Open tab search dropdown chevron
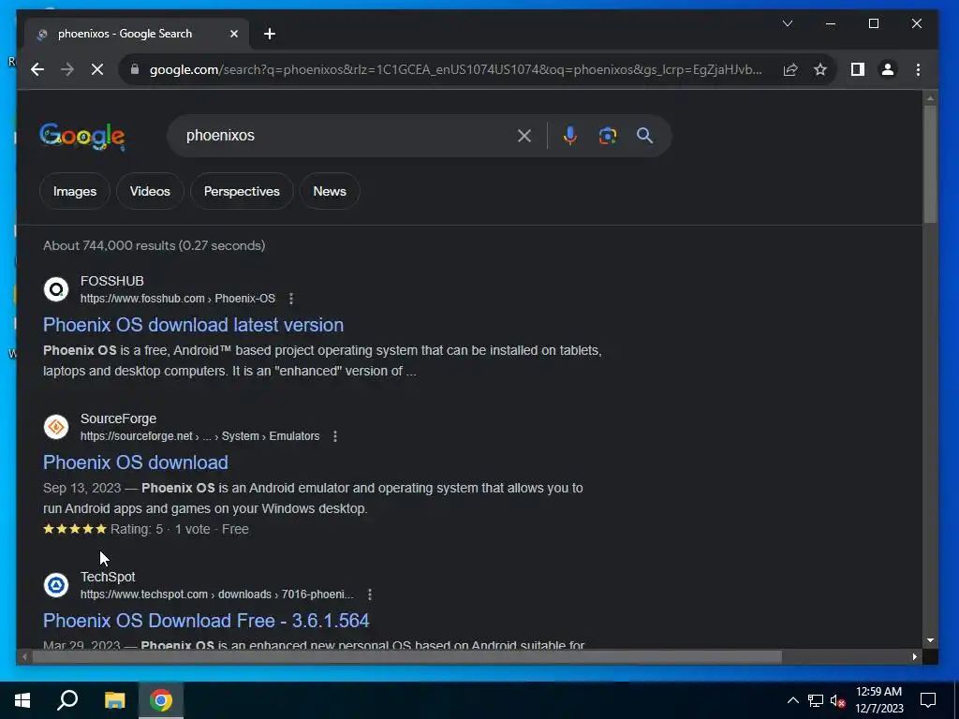 [788, 23]
